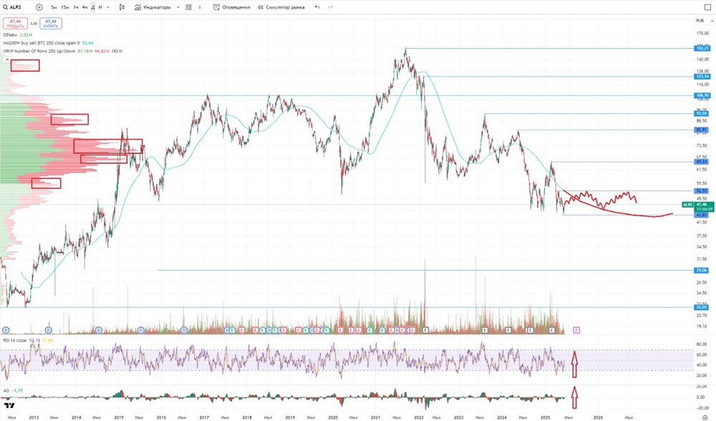This screenshot has width=716, height=421.
Task: Click the 93,55 price level label
Action: 702,114
